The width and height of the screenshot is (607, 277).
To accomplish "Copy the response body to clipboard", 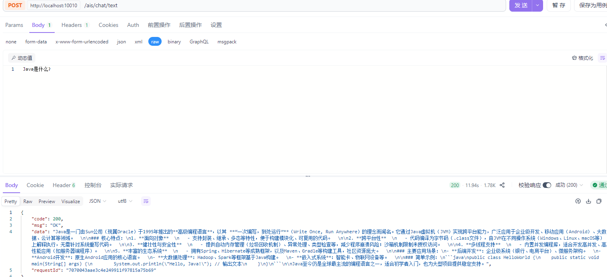I will (x=599, y=201).
